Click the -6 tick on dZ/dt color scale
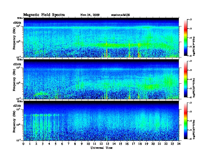Viewport: 213px width, 165px height. (x=190, y=139)
